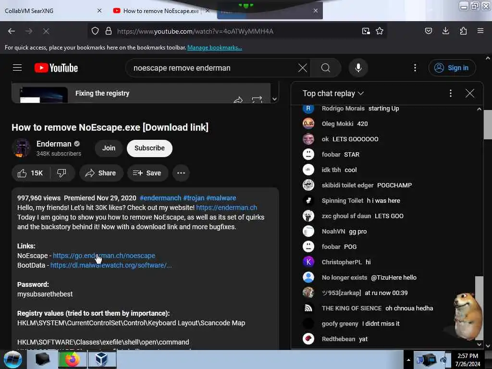Click the picture-in-picture icon in the address bar

pyautogui.click(x=366, y=31)
